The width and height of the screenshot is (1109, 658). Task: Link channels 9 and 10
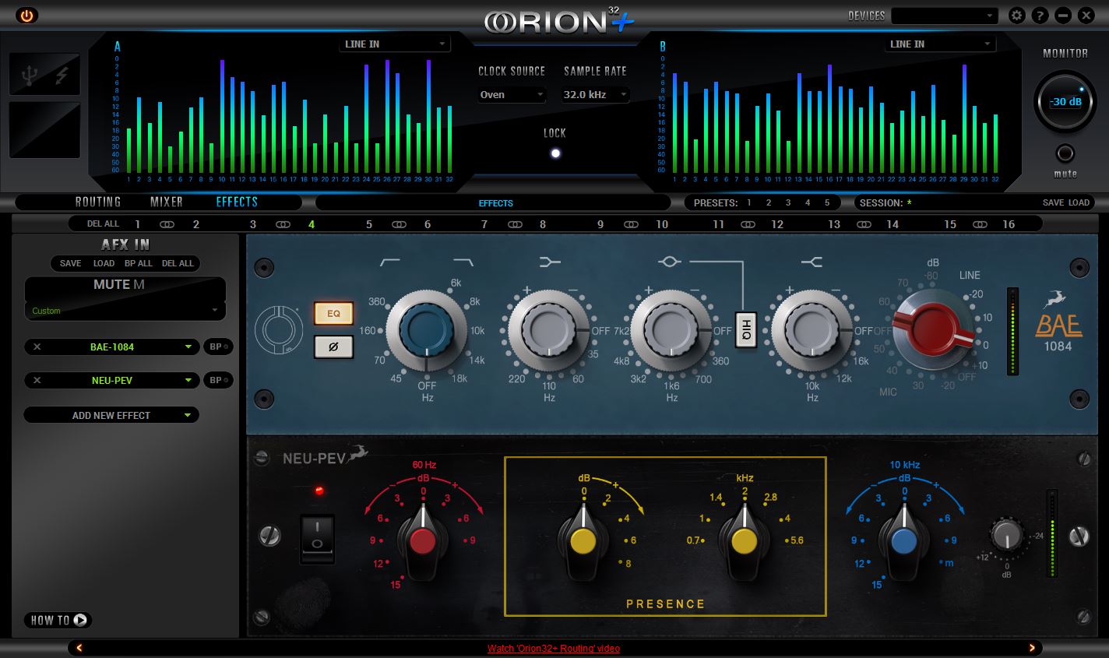pos(631,224)
